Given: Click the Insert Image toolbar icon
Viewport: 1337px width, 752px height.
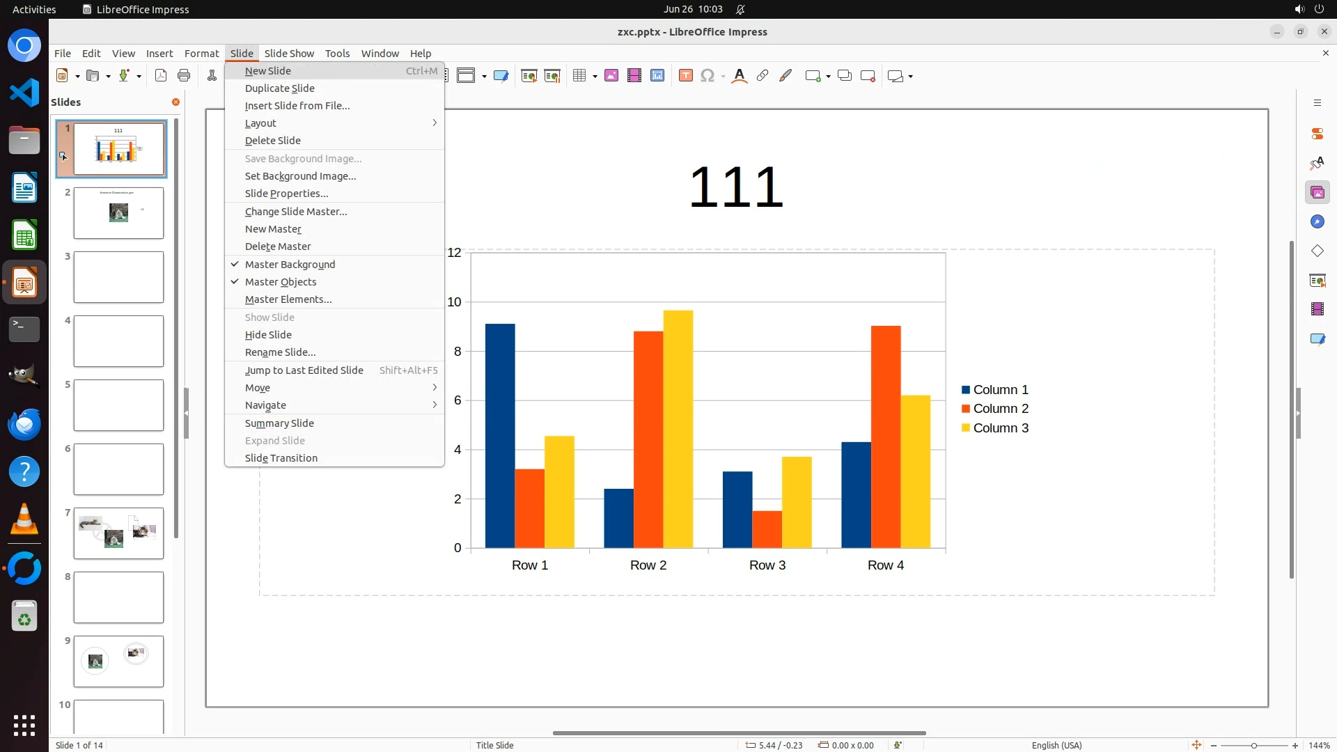Looking at the screenshot, I should coord(611,76).
